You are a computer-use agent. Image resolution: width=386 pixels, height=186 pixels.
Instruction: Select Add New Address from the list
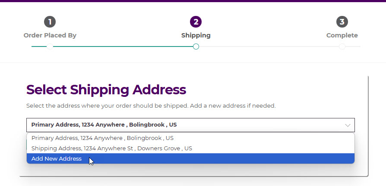pos(56,159)
